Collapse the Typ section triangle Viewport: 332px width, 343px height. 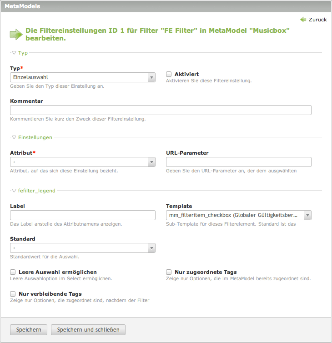coord(14,53)
